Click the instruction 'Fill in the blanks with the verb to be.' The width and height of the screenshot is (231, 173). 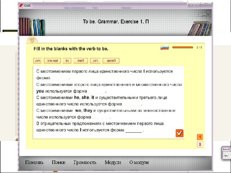71,49
